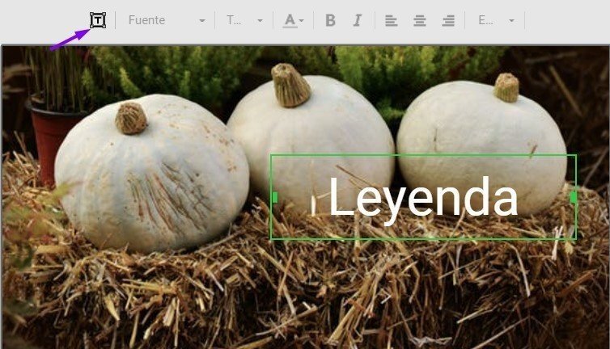Open the E... dropdown at toolbar end
Image resolution: width=610 pixels, height=349 pixels.
pos(495,20)
